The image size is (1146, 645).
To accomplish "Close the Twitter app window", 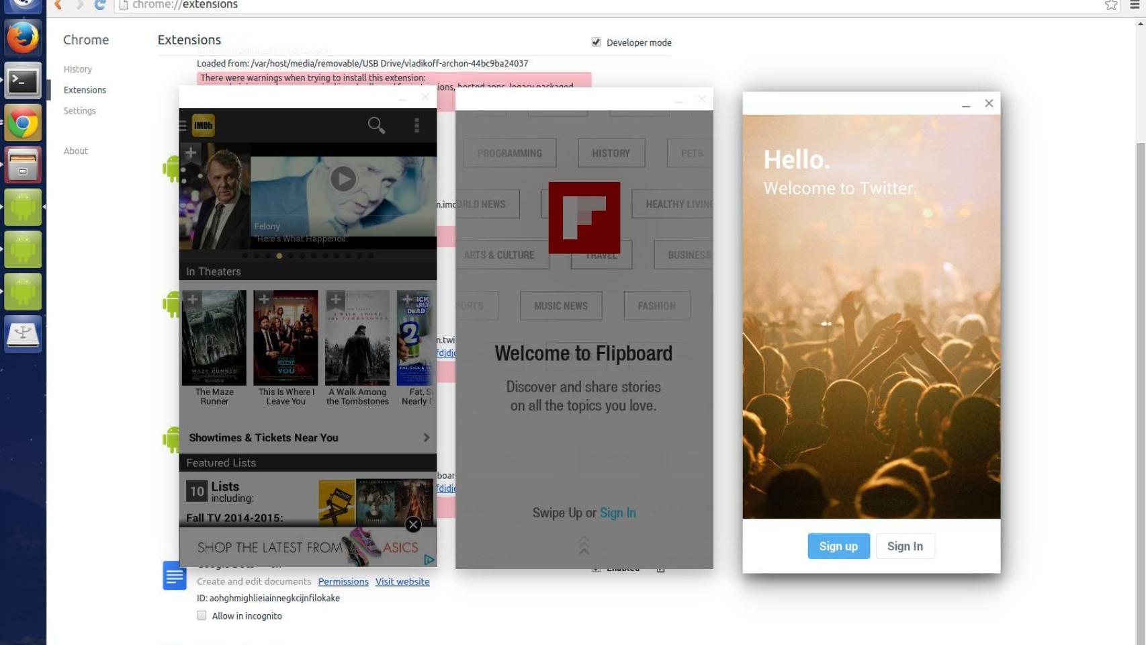I will (x=989, y=103).
